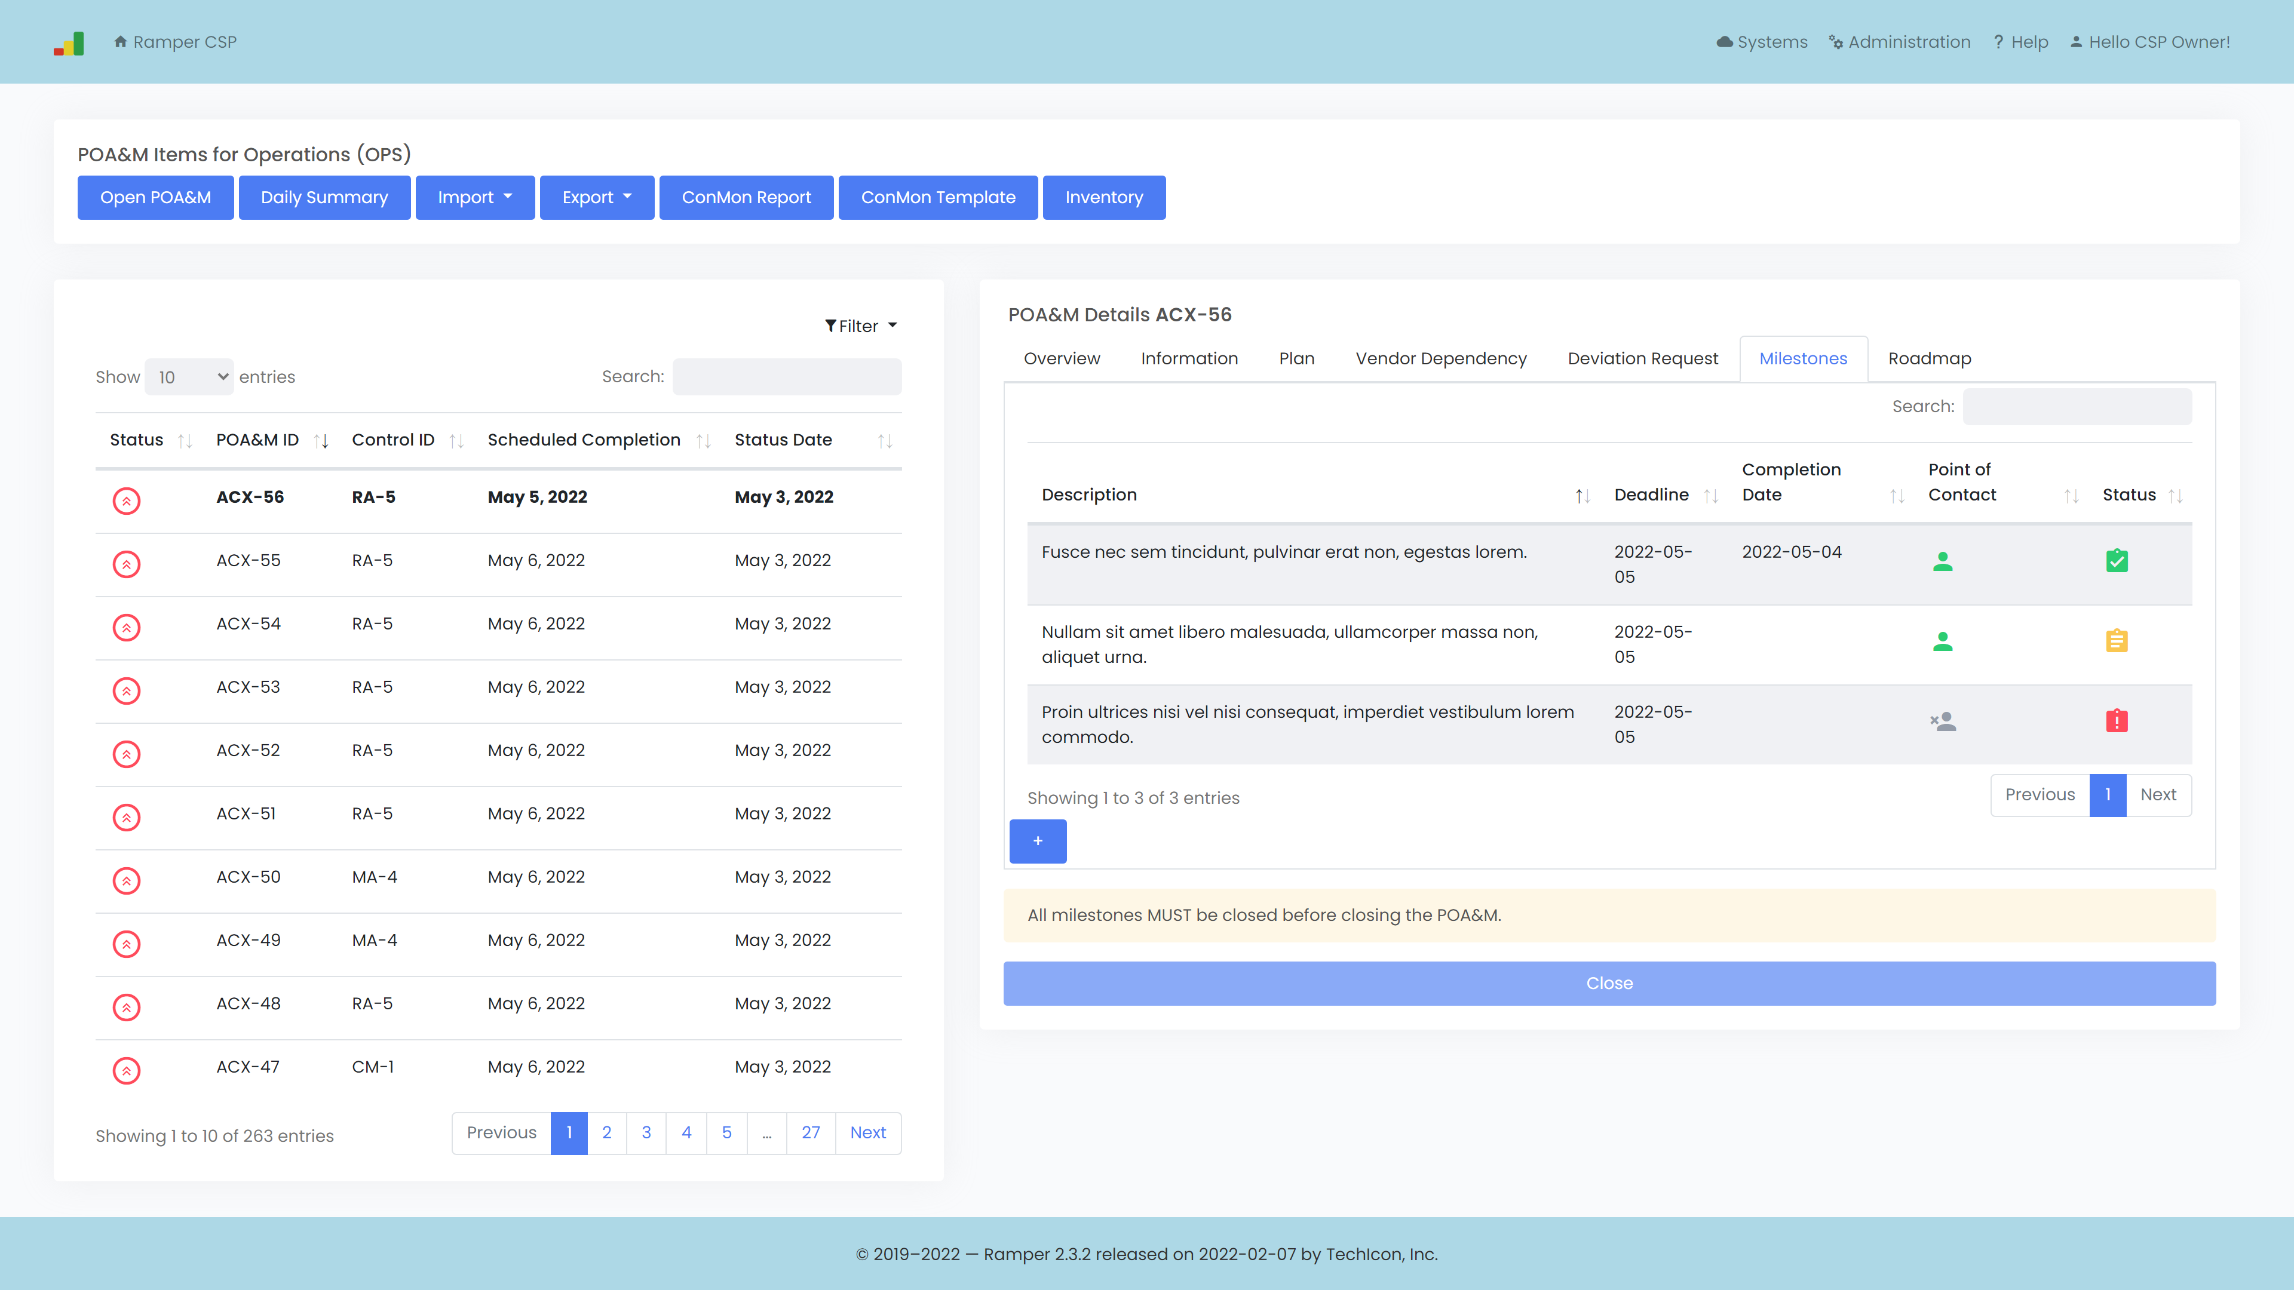The width and height of the screenshot is (2294, 1290).
Task: Click the Close POA&M button
Action: coord(1609,983)
